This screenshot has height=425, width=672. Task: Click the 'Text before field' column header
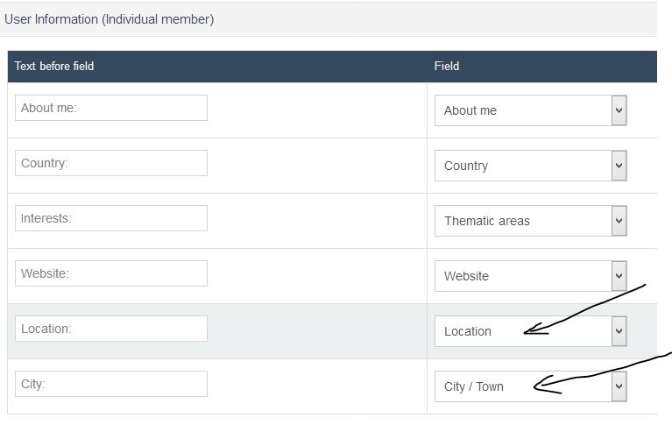pyautogui.click(x=54, y=66)
